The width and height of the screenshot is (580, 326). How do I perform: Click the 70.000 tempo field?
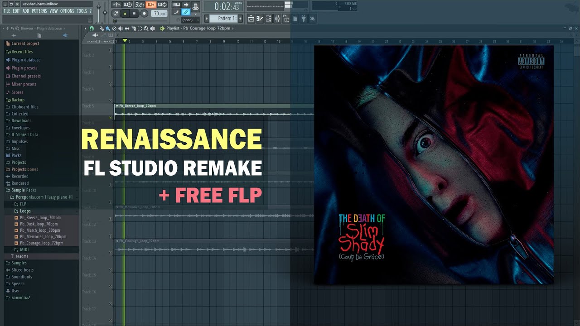(159, 14)
